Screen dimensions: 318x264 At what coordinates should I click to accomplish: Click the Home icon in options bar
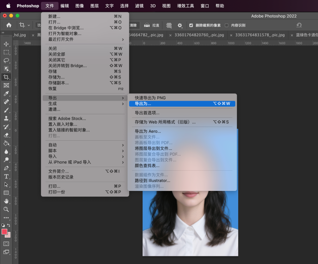9,25
